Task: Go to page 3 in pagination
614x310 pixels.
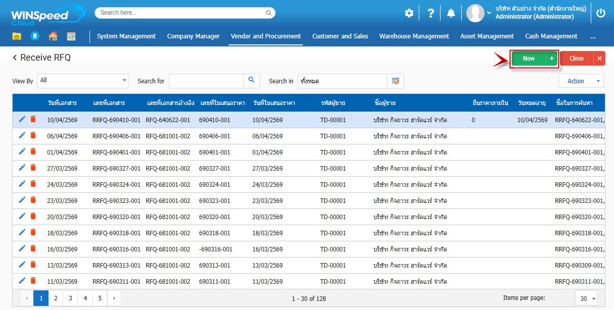Action: [70, 298]
